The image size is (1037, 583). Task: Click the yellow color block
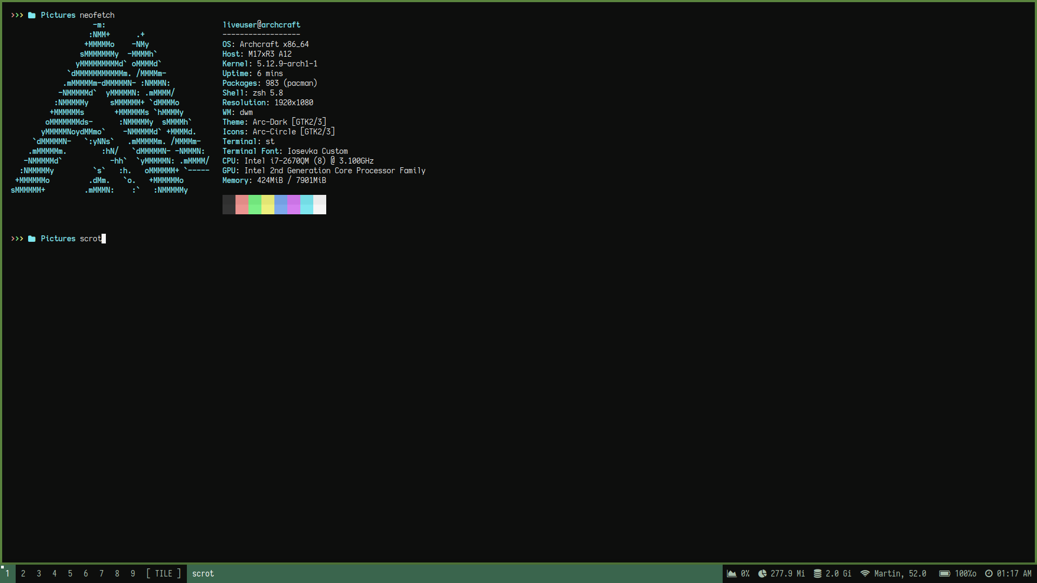[x=268, y=205]
